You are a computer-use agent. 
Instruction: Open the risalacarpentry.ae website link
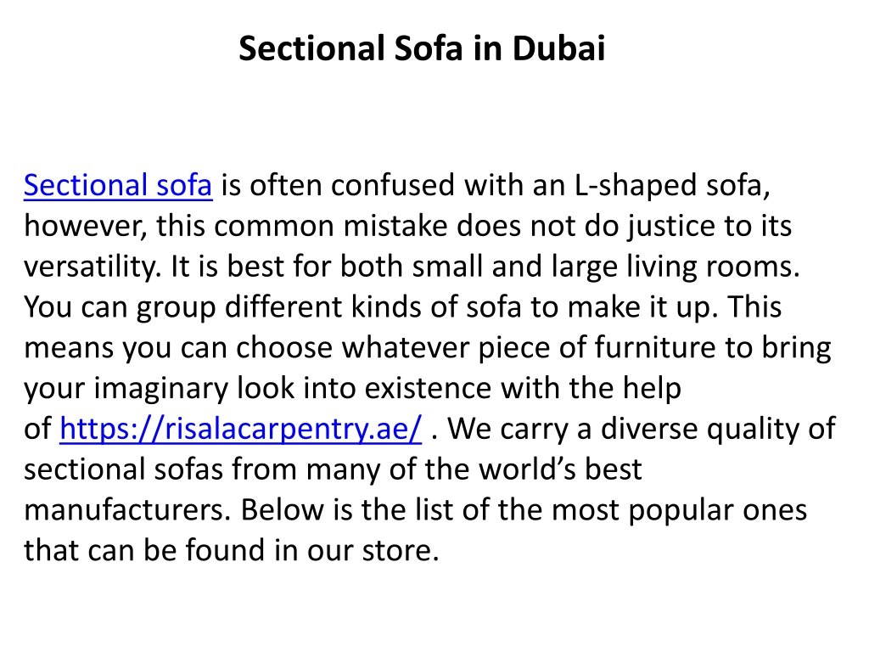(x=240, y=429)
